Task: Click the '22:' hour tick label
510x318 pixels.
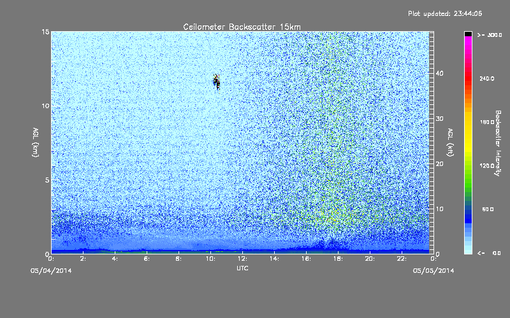Action: point(402,259)
